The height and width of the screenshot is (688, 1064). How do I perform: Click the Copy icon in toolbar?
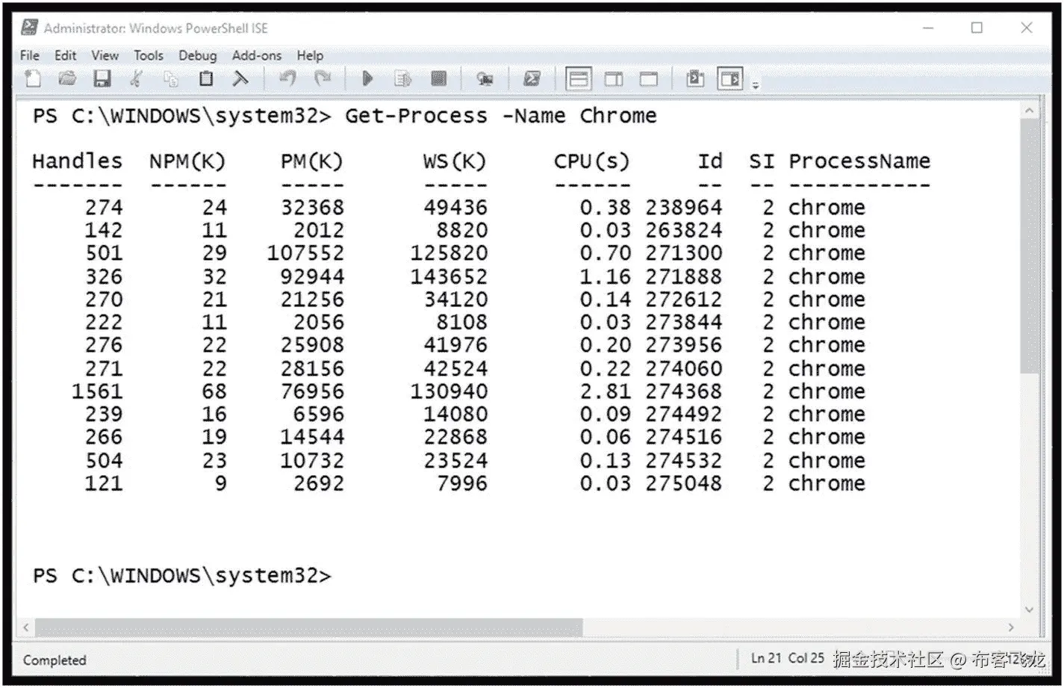171,78
